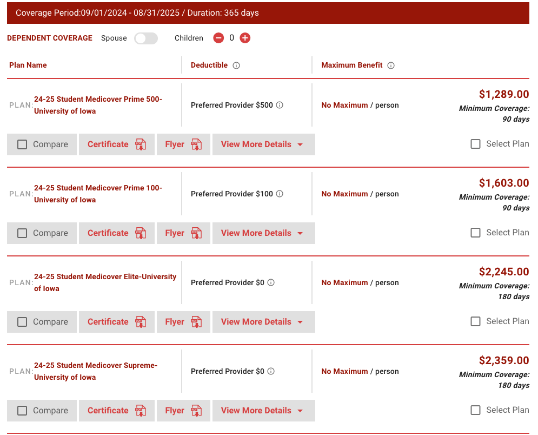This screenshot has width=538, height=435.
Task: Click the $1,603.00 price
Action: (504, 183)
